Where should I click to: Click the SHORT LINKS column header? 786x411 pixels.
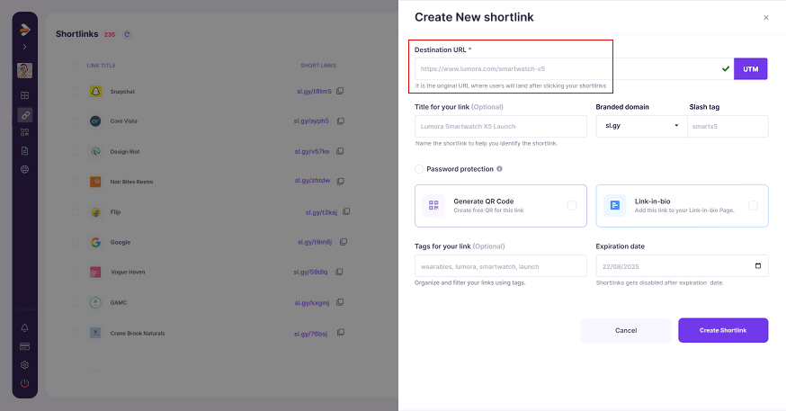coord(318,66)
